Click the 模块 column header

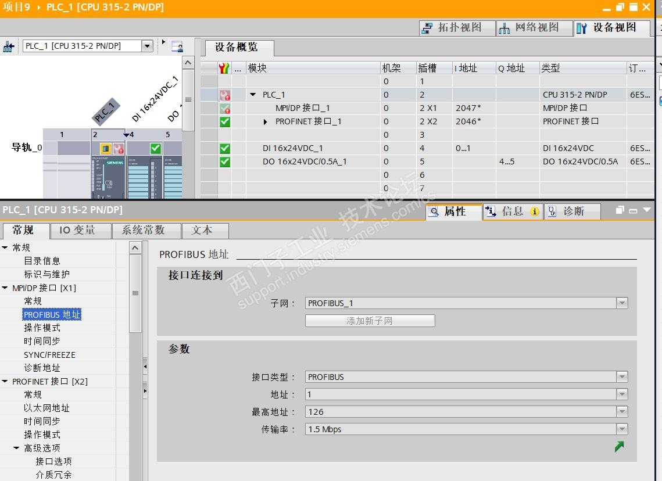coord(313,68)
